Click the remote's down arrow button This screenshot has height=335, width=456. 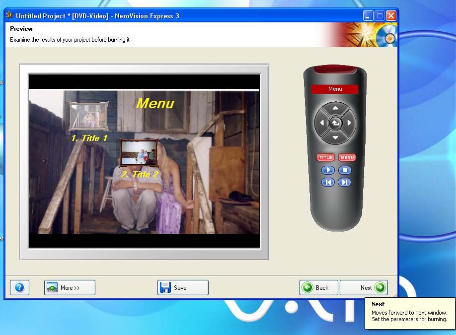[x=335, y=137]
